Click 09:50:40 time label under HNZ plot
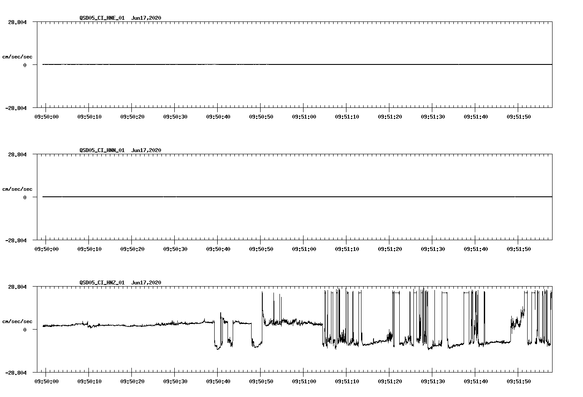 218,381
